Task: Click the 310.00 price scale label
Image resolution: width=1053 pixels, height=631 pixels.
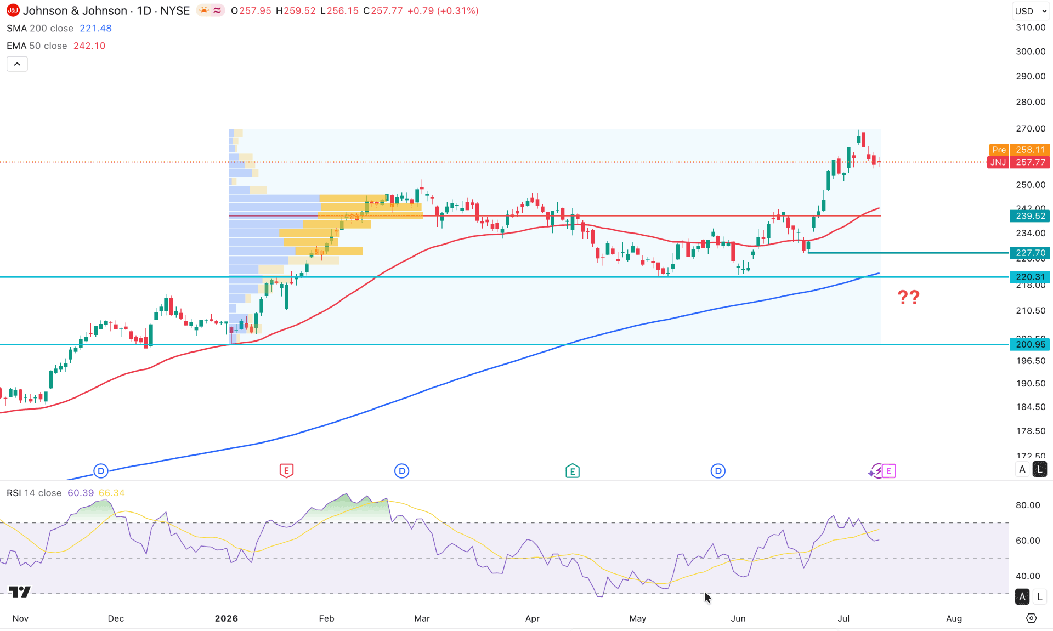Action: [1031, 27]
